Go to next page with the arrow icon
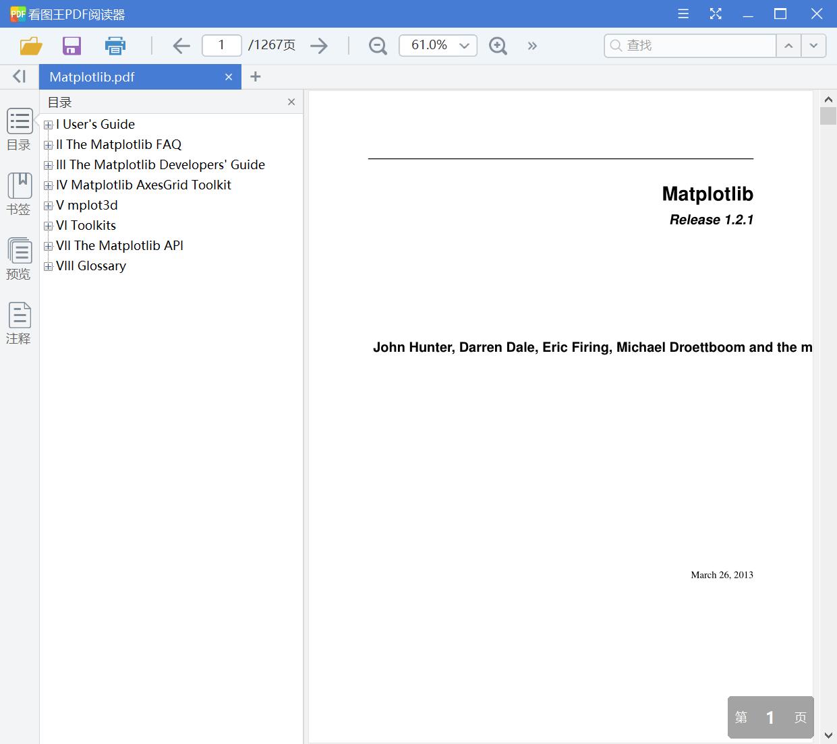This screenshot has height=744, width=837. coord(319,45)
